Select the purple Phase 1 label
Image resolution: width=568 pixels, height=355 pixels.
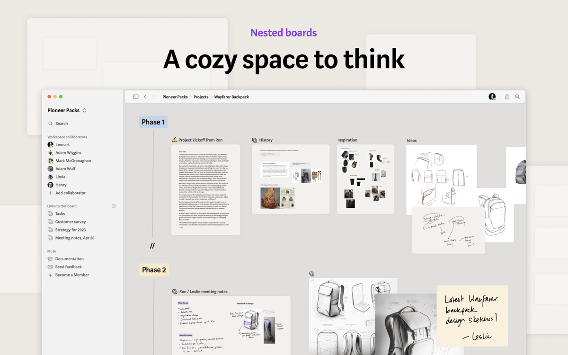153,122
